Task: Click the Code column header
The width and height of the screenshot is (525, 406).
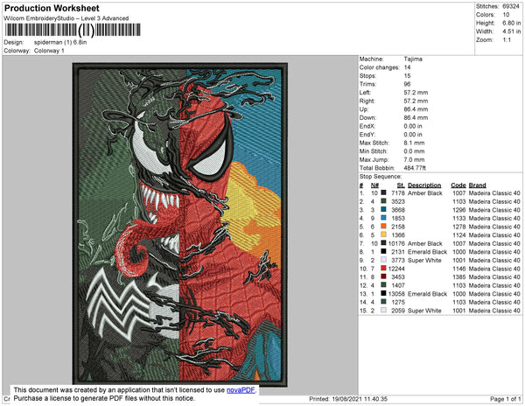Action: pos(458,185)
